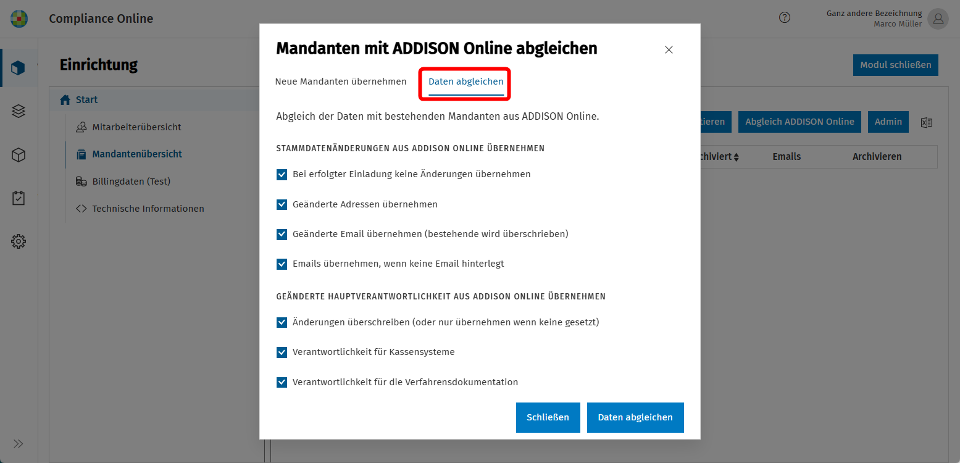This screenshot has height=463, width=960.
Task: Open the help question mark icon
Action: (785, 18)
